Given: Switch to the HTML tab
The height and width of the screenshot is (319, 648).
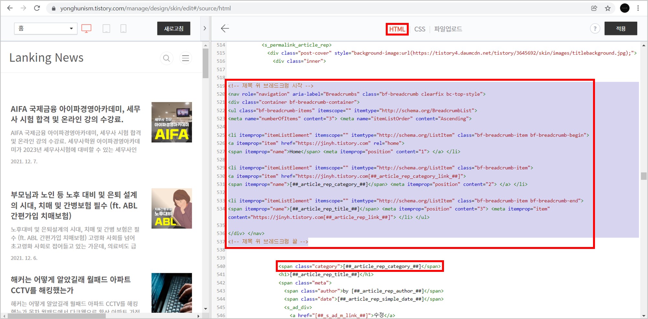Looking at the screenshot, I should point(397,29).
